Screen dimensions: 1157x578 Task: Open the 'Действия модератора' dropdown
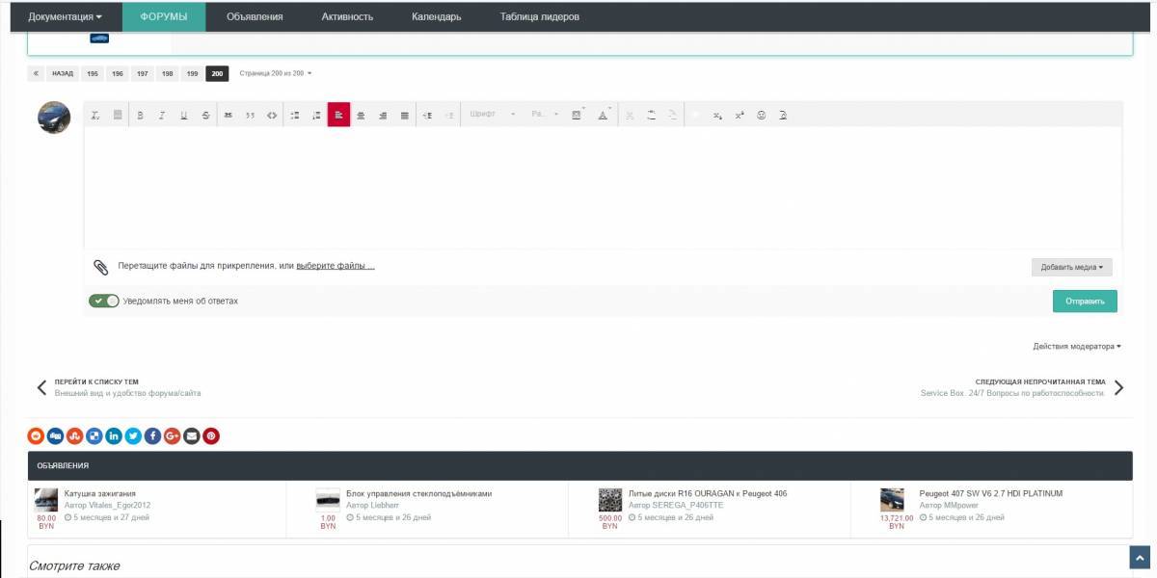[1076, 346]
